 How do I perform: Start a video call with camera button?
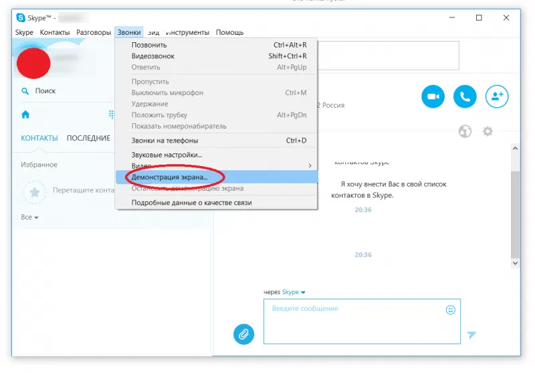tap(433, 96)
